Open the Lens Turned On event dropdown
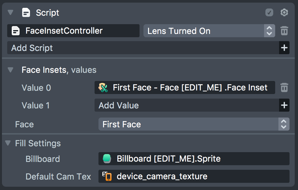The width and height of the screenshot is (298, 190). pos(209,31)
